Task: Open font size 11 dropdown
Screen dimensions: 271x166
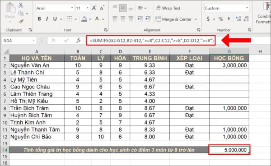Action: pyautogui.click(x=88, y=8)
